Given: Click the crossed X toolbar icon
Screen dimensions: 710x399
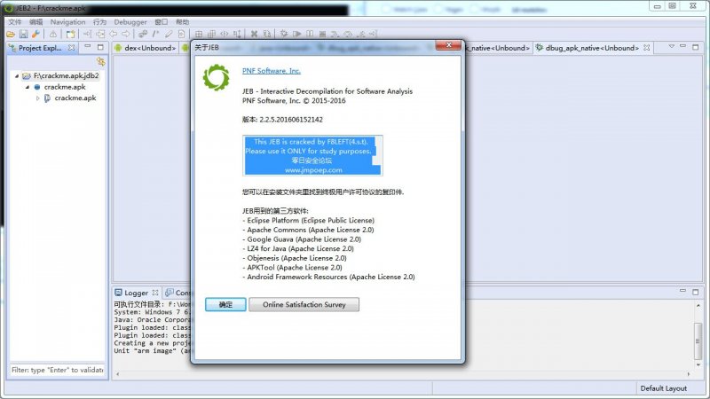Looking at the screenshot, I should [x=254, y=34].
